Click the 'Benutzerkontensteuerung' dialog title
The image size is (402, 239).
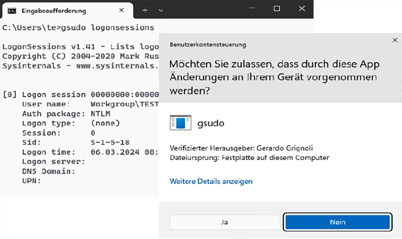[208, 45]
